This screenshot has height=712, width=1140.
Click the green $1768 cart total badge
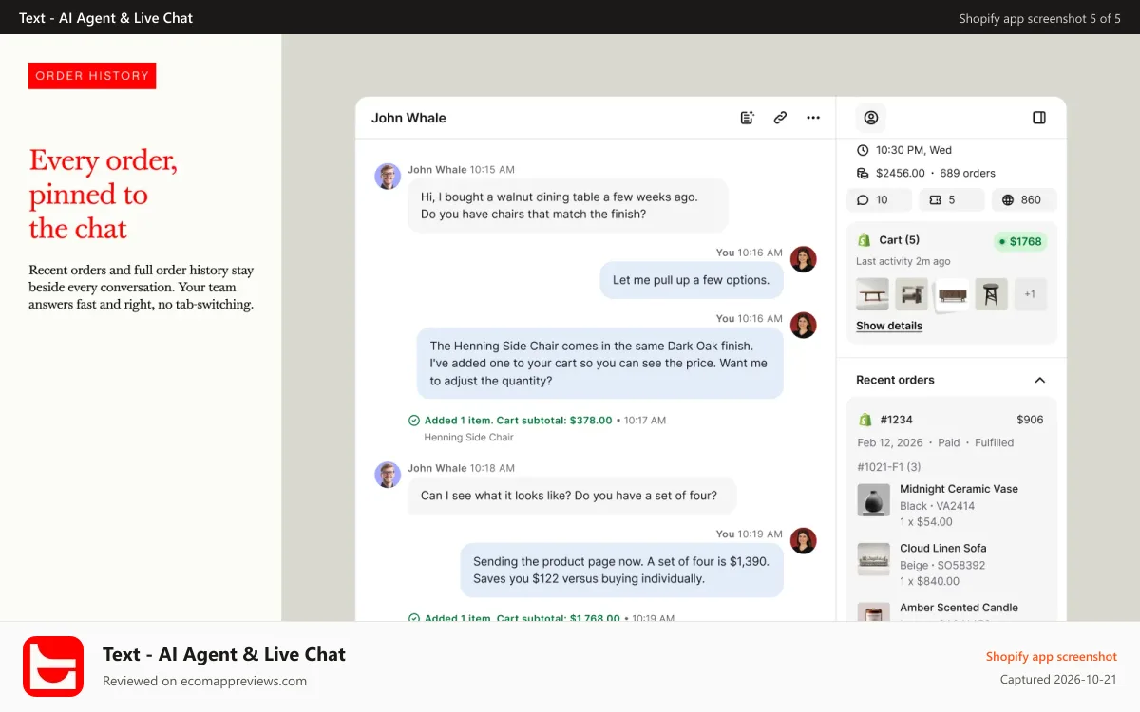[x=1019, y=241]
